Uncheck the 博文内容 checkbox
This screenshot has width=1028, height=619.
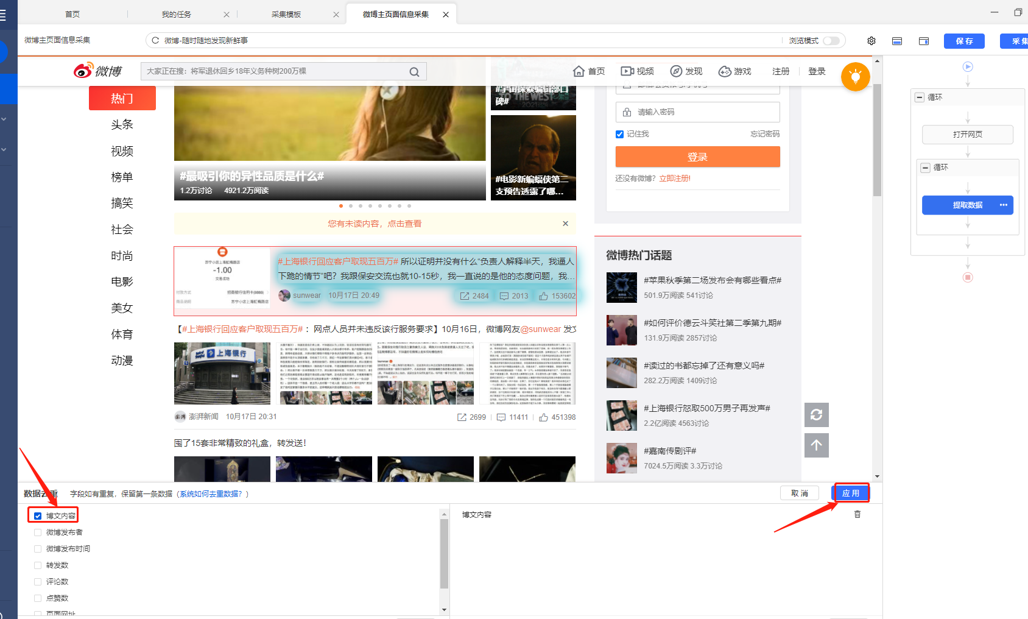pos(38,516)
